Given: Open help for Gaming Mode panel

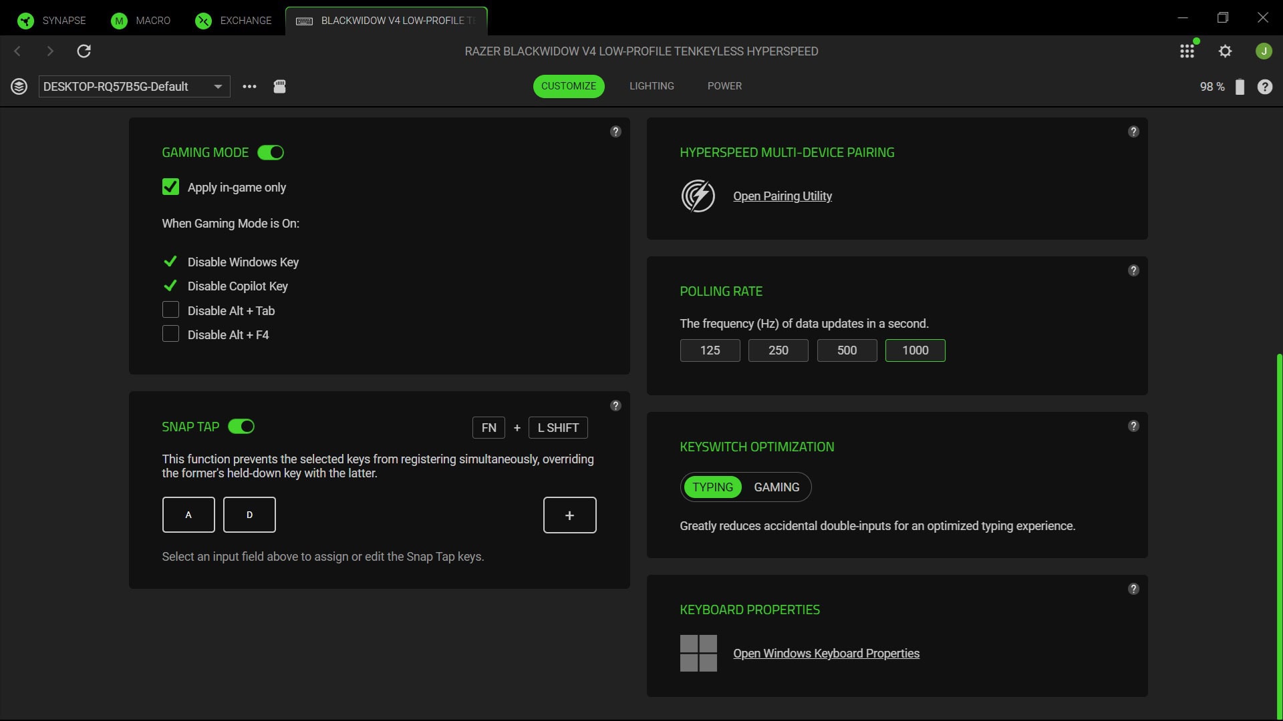Looking at the screenshot, I should (616, 132).
